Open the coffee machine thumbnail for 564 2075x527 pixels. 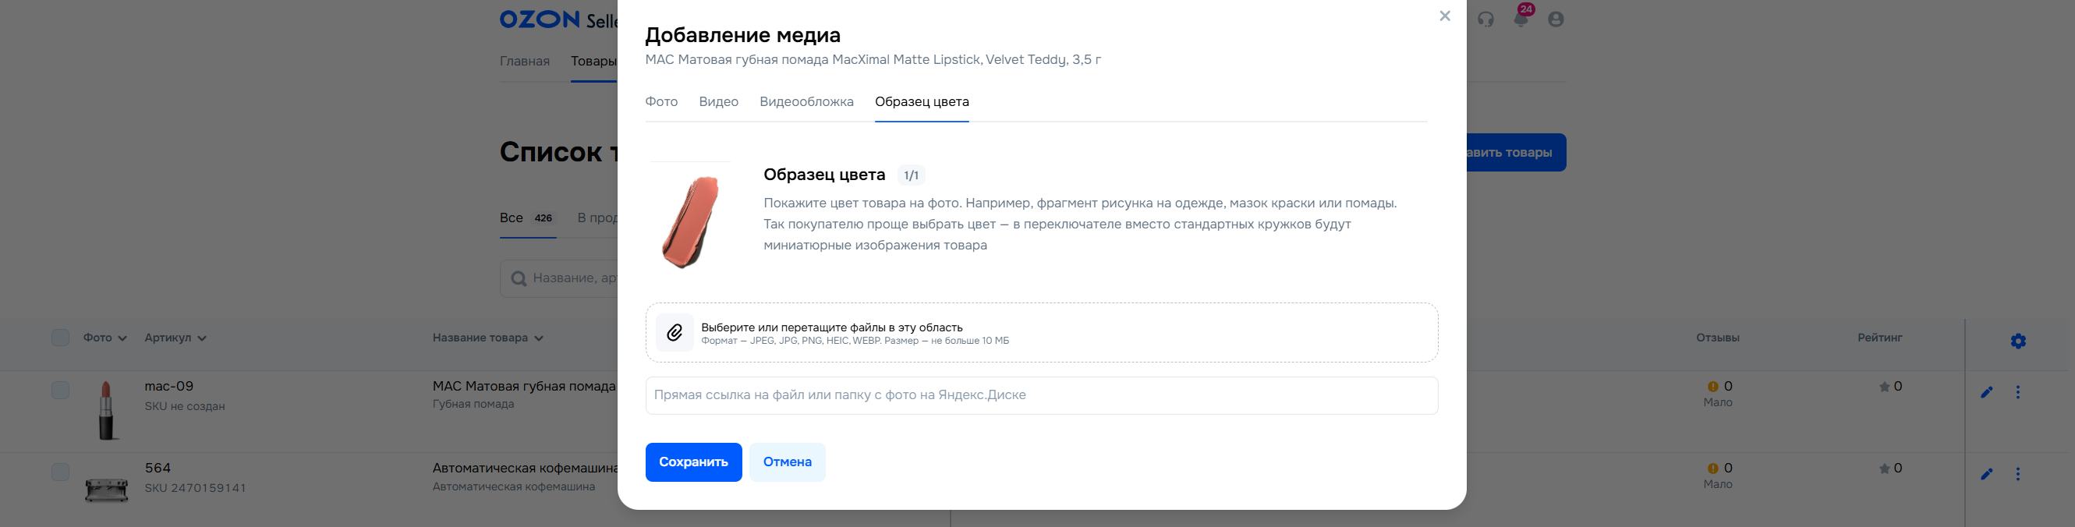point(106,489)
